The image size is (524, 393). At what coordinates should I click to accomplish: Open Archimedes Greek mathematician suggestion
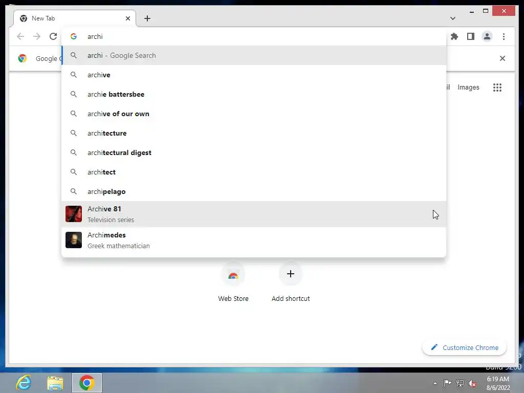pos(254,241)
